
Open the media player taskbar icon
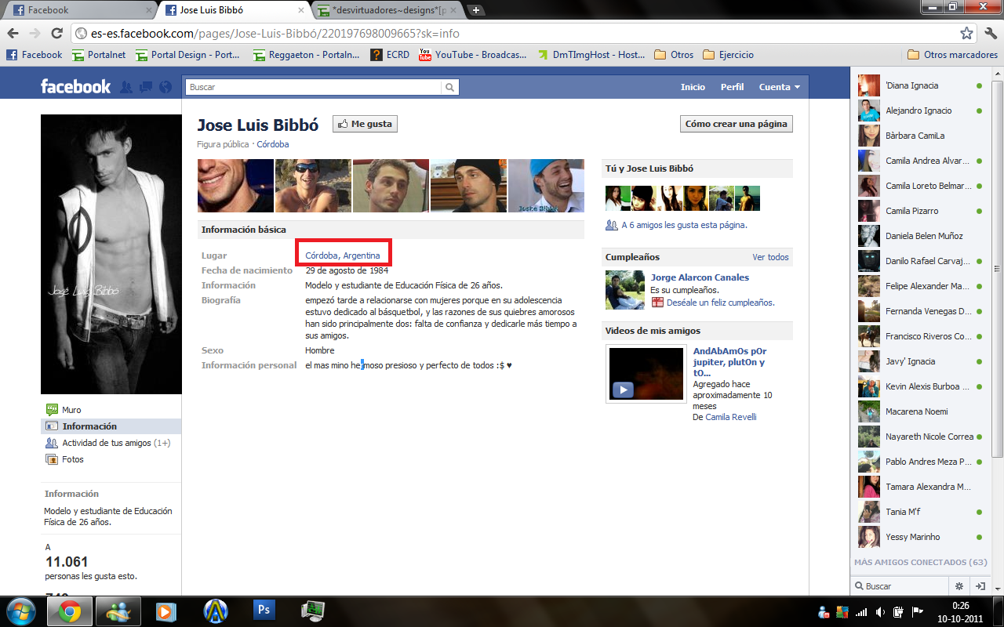[167, 611]
